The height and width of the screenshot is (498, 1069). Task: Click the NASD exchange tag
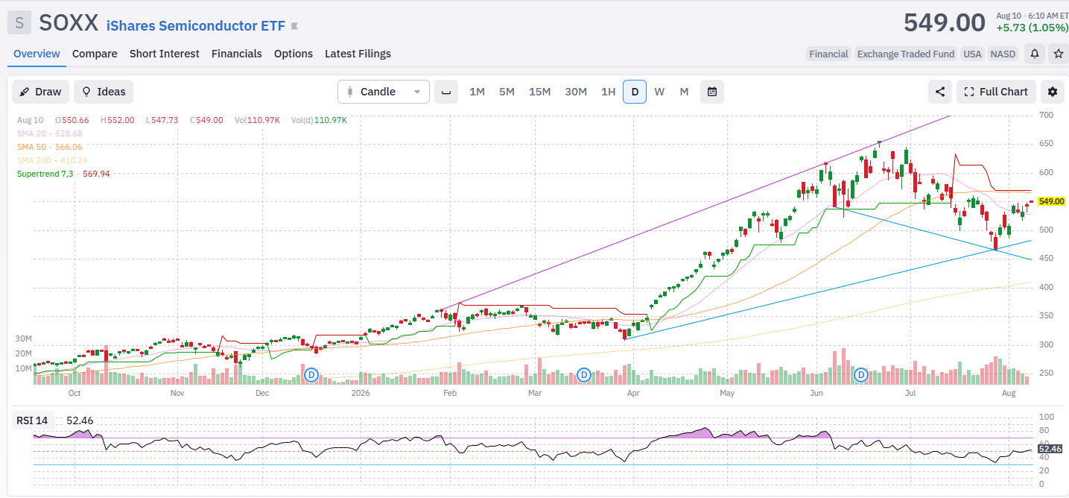(x=1003, y=54)
